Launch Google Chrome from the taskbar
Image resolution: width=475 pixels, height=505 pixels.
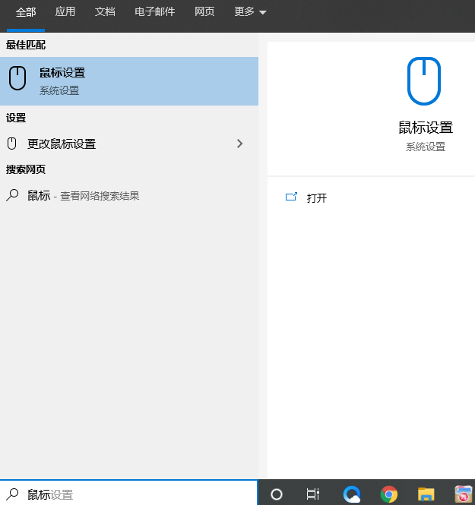[x=389, y=494]
